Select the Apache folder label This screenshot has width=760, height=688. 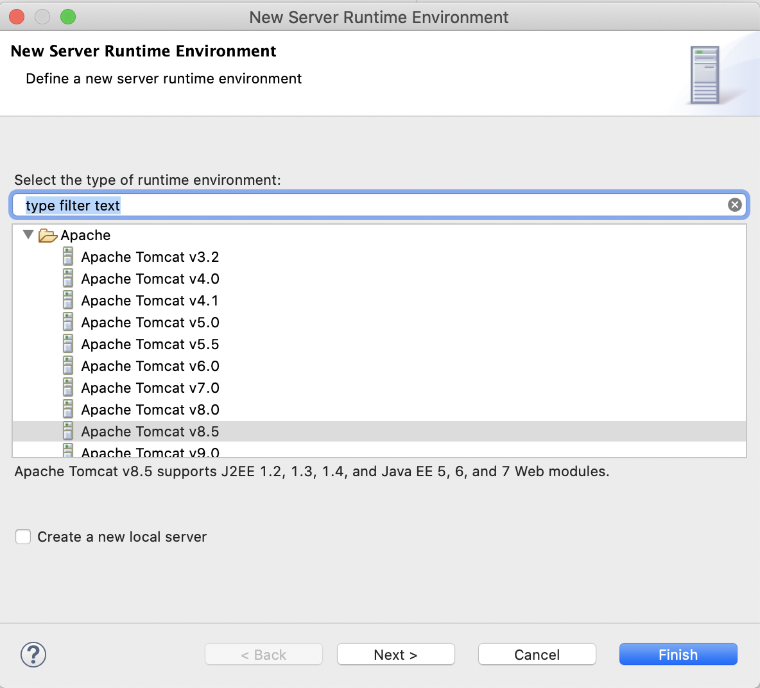coord(85,235)
